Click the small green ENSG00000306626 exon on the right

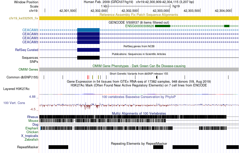(227, 26)
